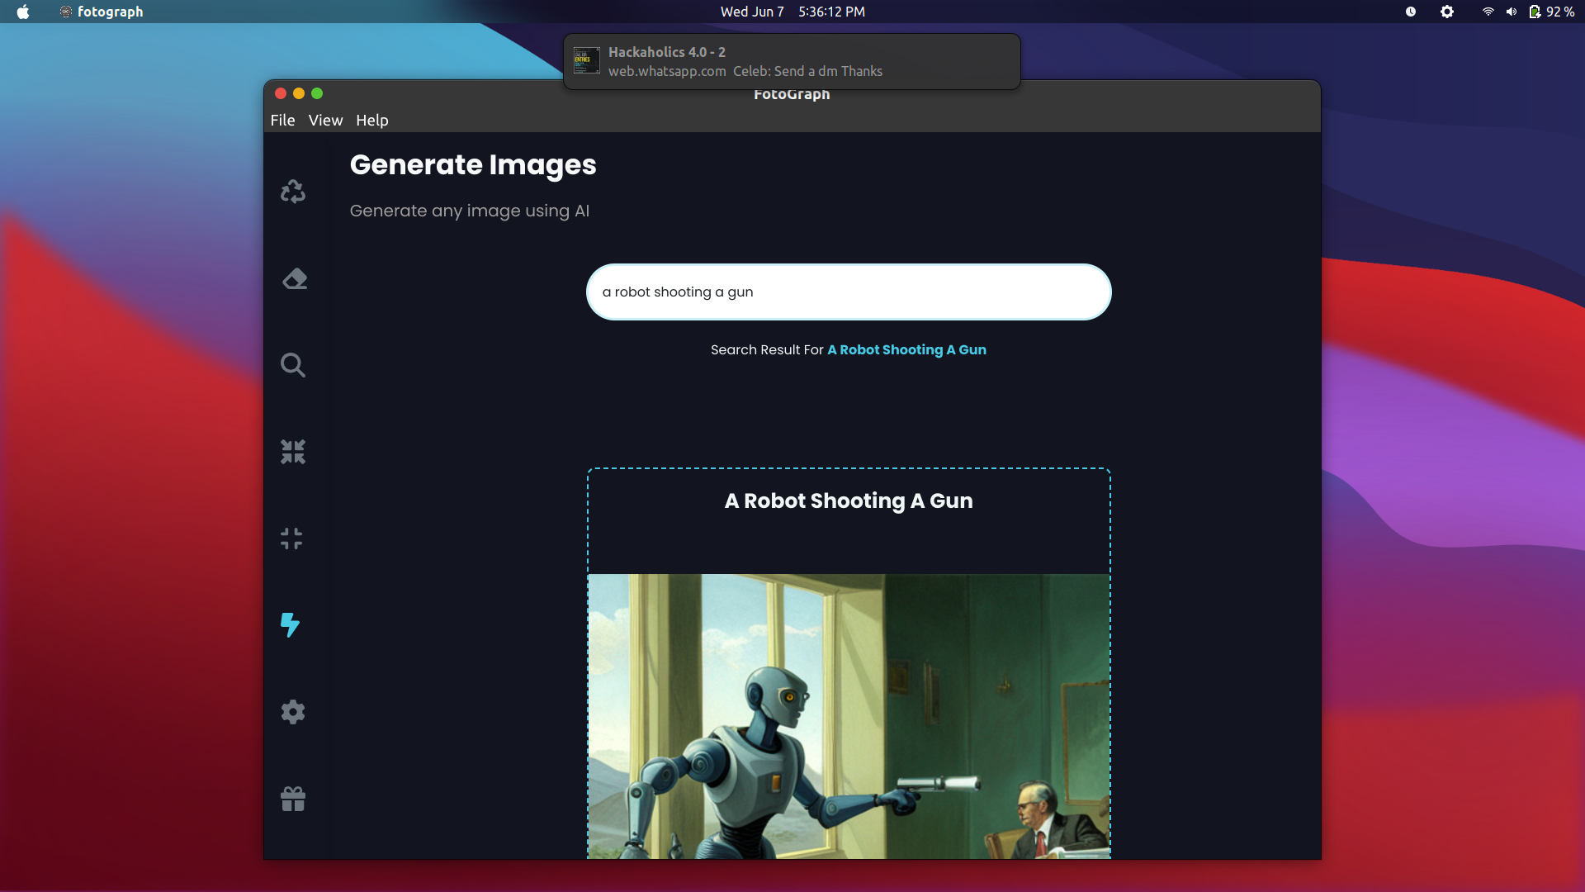The height and width of the screenshot is (892, 1585).
Task: Click the View menu item
Action: (x=327, y=120)
